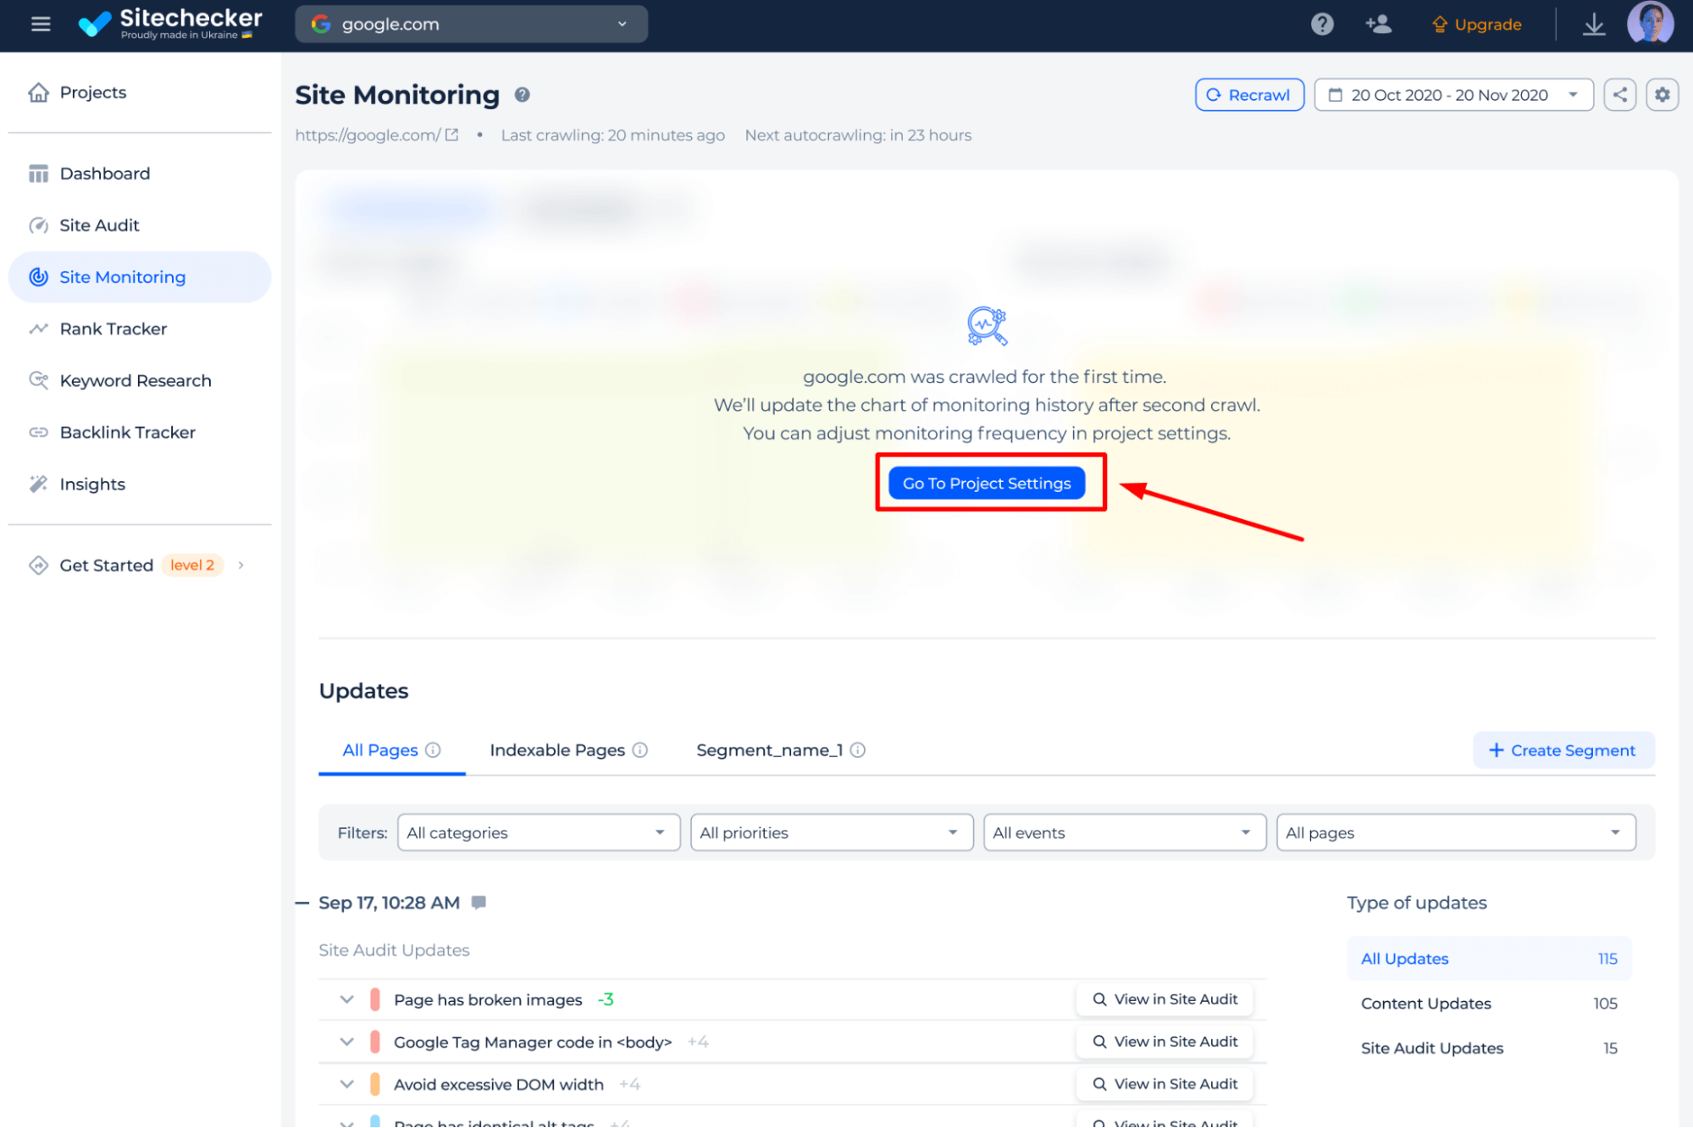Screen dimensions: 1693x1128
Task: Collapse the Sep 17, 10:28 AM group
Action: (302, 903)
